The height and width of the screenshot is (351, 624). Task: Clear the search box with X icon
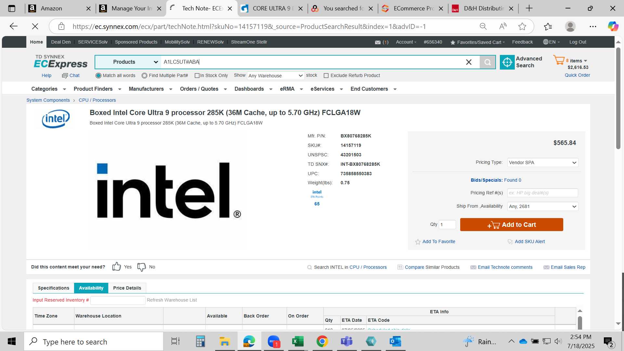pyautogui.click(x=469, y=62)
